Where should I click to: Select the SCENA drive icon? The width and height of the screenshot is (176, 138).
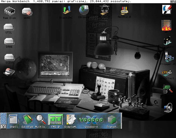coord(9,57)
